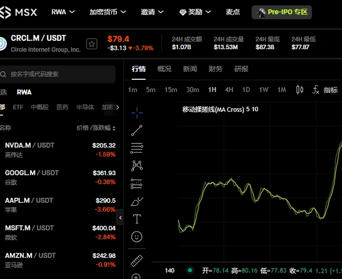Viewport: 342px width, 279px height.
Task: Click the zoom in magnifier tool
Action: click(x=136, y=276)
